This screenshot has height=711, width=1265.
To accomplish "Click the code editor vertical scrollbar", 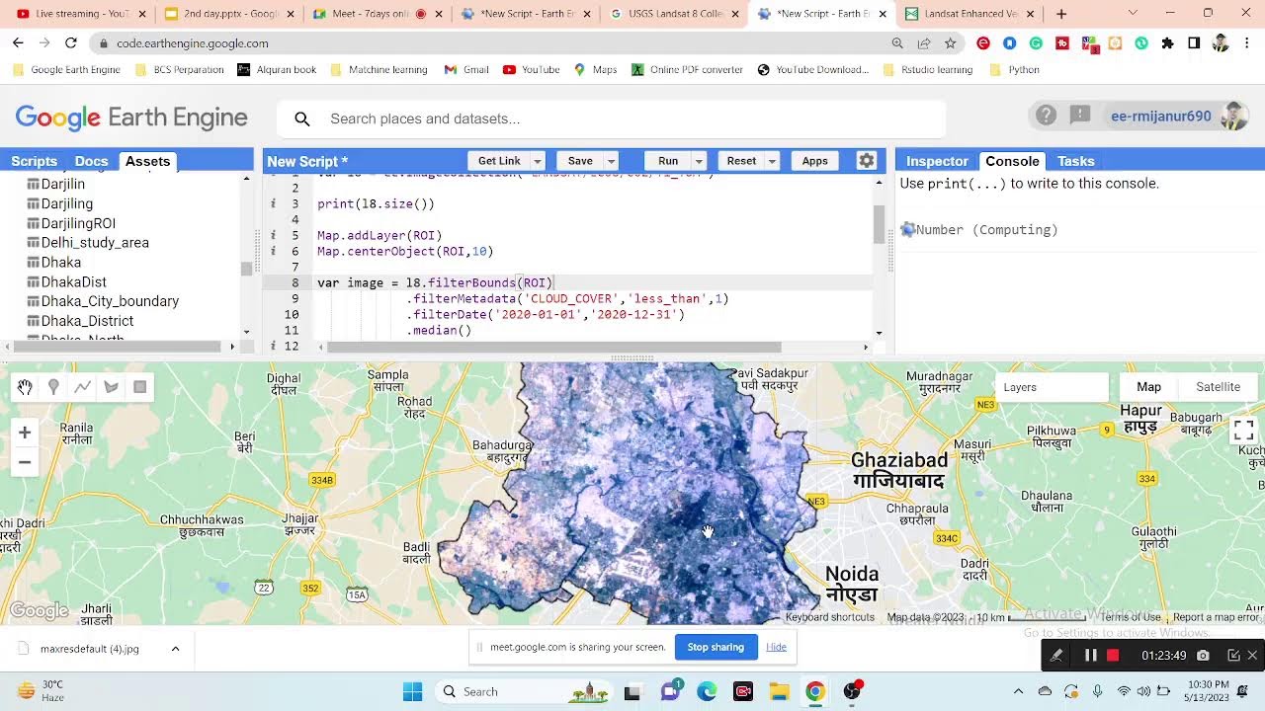I will [879, 224].
